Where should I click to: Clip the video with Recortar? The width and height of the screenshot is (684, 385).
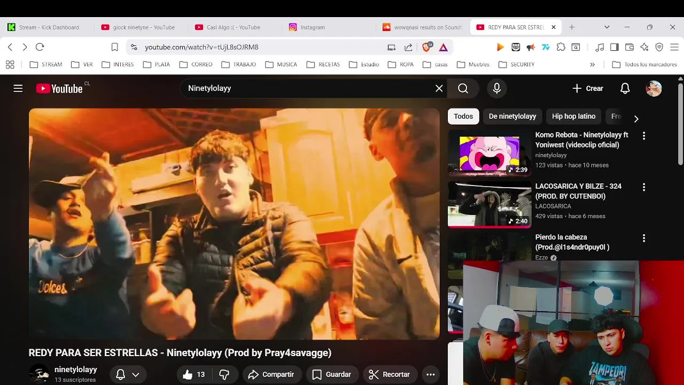coord(390,374)
